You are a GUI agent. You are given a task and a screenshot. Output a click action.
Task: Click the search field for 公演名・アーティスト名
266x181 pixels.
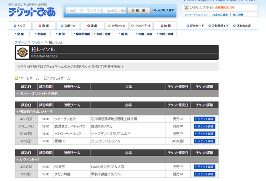coord(96,11)
